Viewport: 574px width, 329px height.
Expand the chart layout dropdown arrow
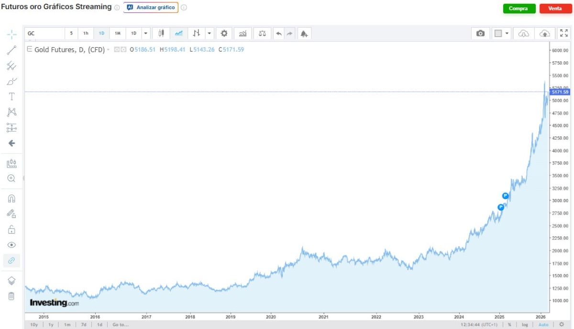click(x=507, y=33)
